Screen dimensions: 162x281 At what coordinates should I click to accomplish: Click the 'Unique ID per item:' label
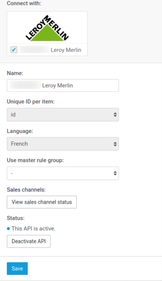31,102
